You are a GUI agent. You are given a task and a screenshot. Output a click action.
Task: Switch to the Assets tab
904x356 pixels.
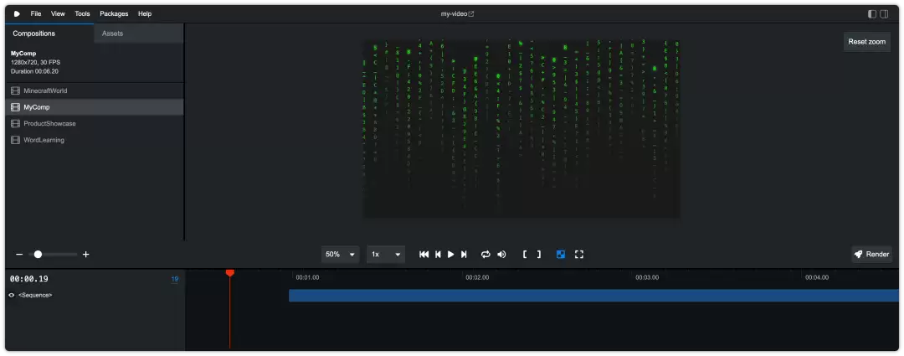coord(138,34)
